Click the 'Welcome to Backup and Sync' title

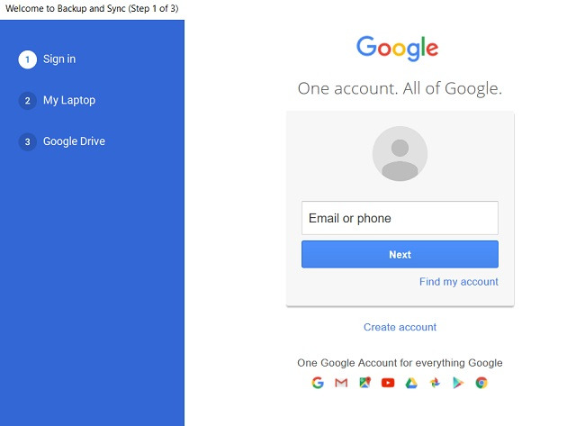tap(92, 8)
